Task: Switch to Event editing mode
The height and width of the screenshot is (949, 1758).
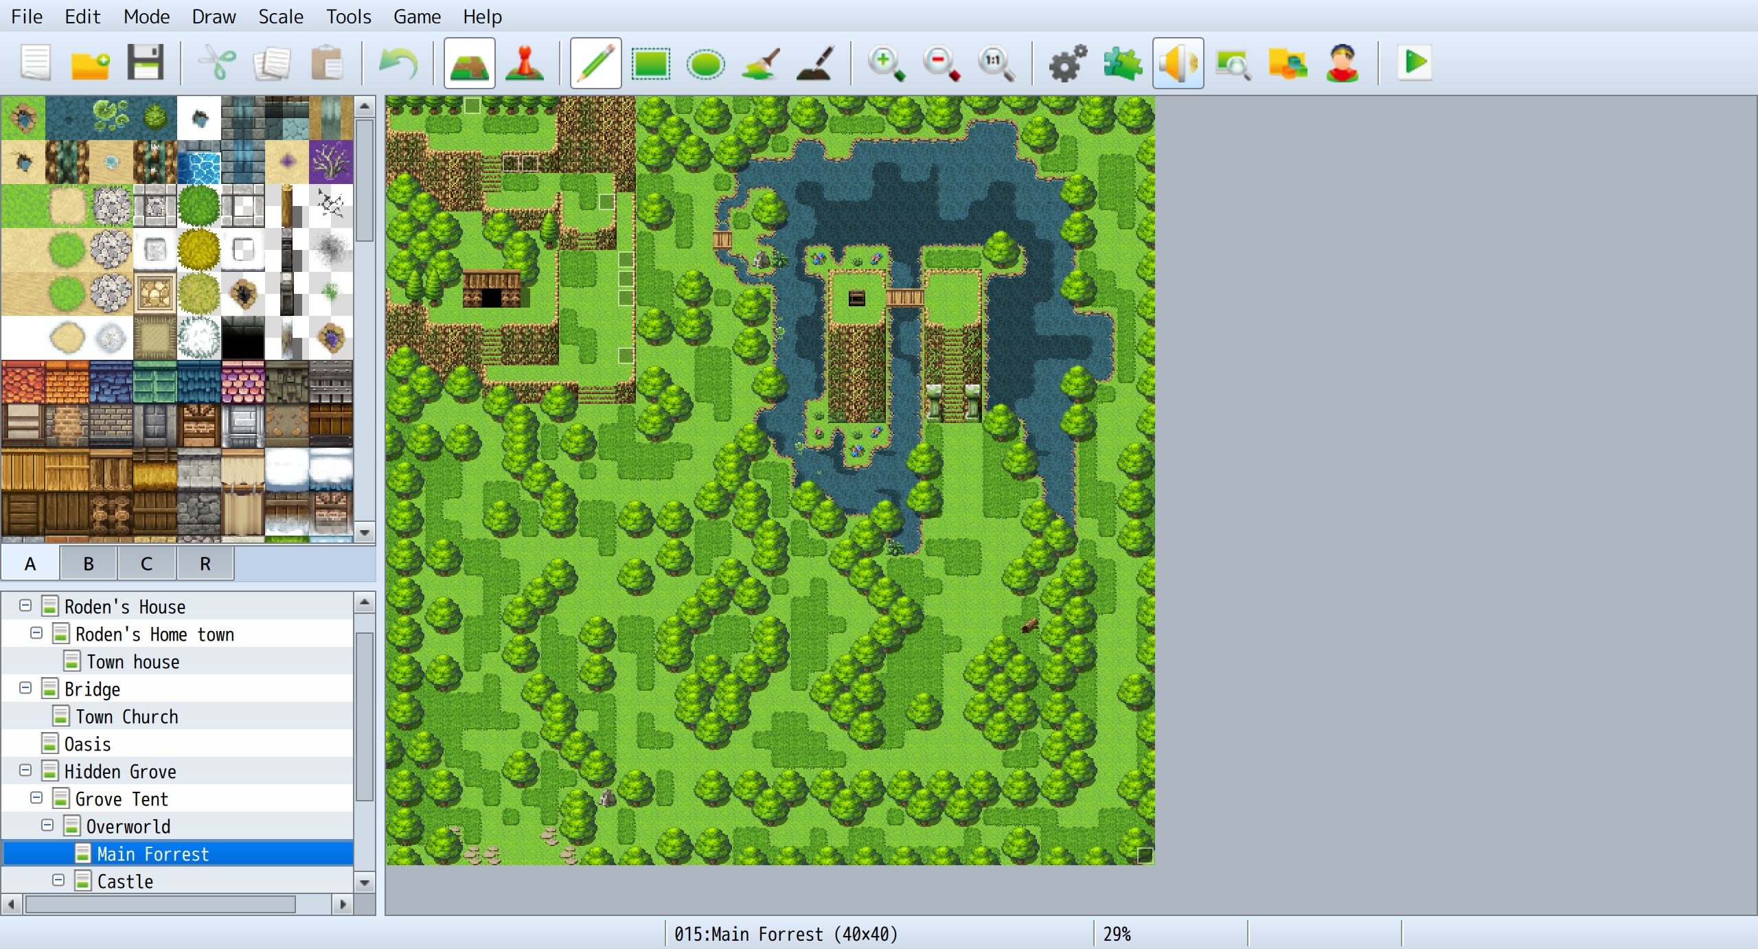Action: 525,63
